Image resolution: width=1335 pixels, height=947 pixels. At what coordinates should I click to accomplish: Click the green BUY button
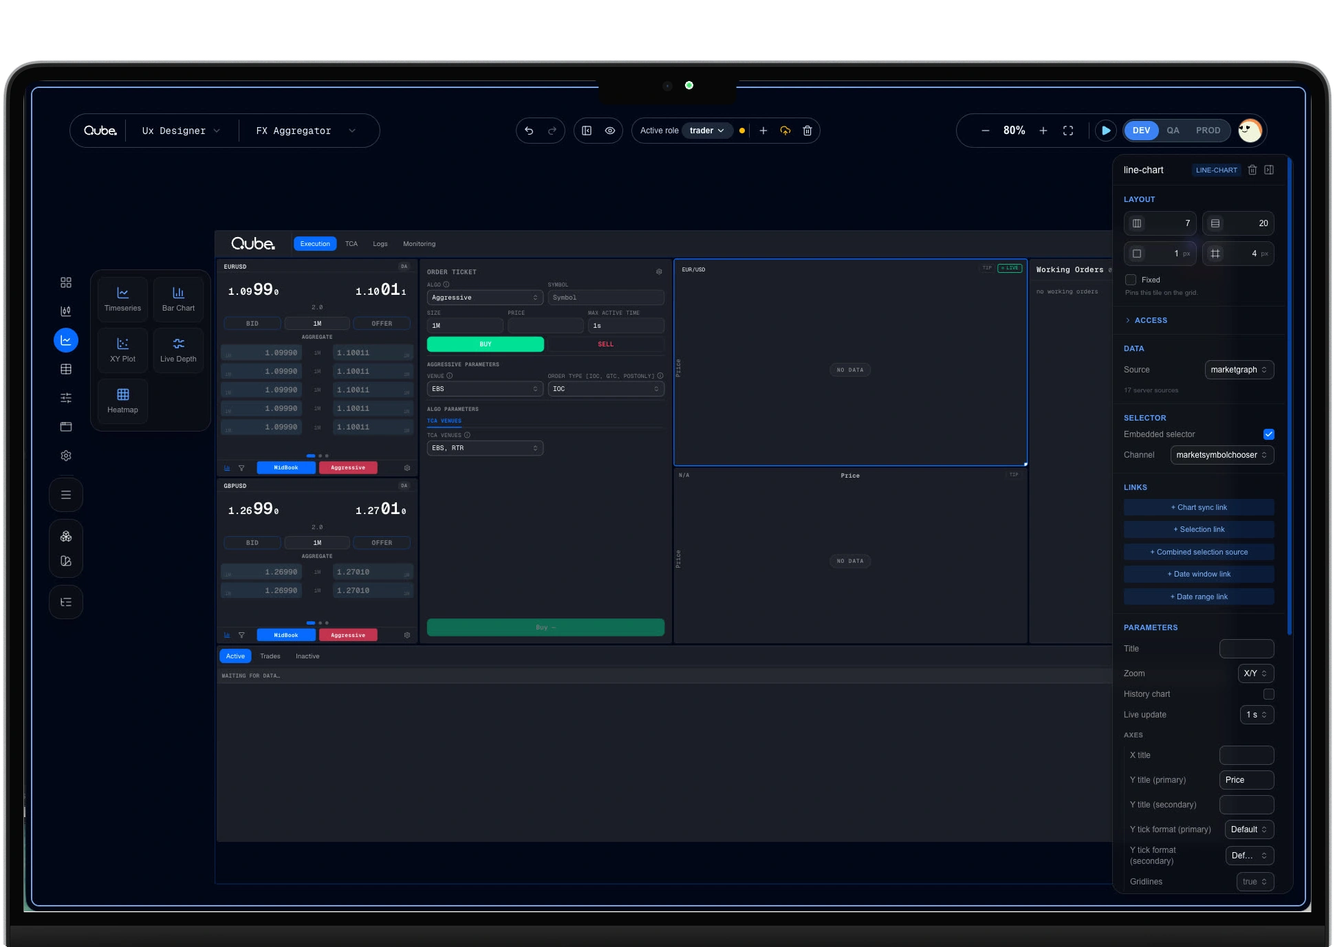pyautogui.click(x=486, y=344)
